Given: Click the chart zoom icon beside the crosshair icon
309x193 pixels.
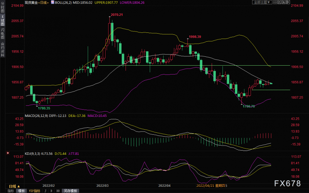Looking at the screenshot, I should point(279,2).
